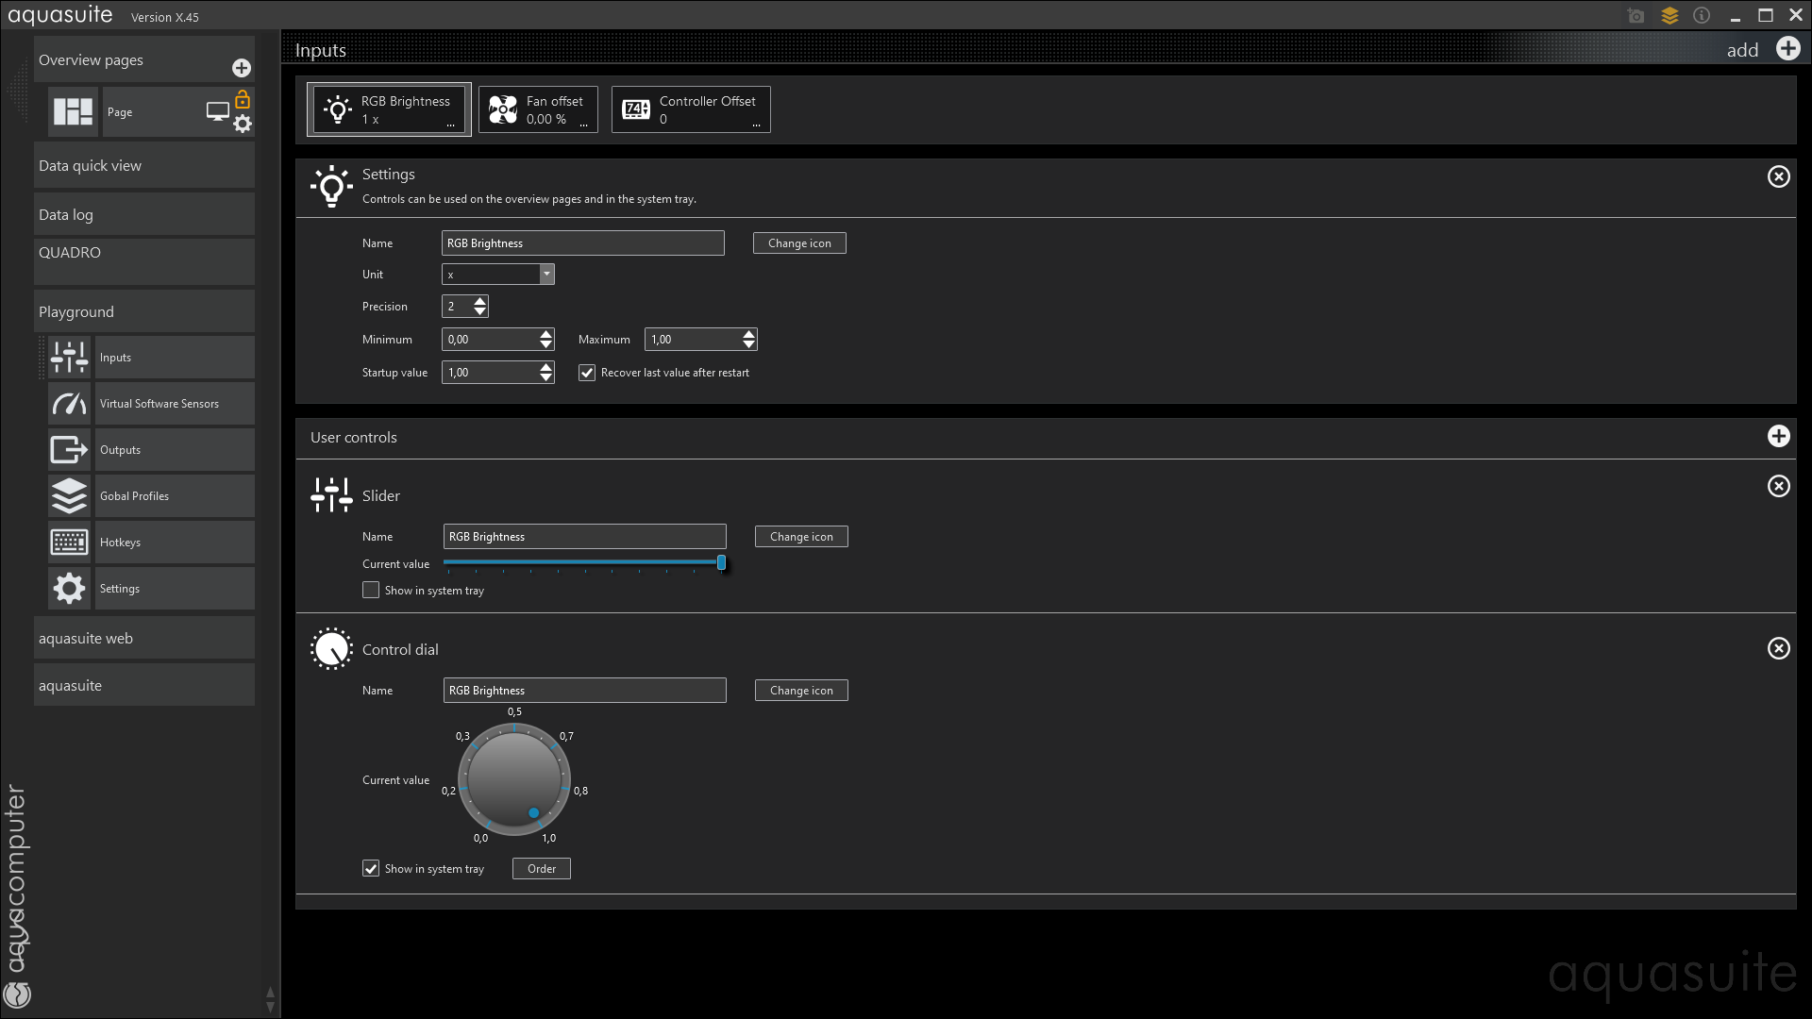Click Change icon in Settings section
This screenshot has height=1019, width=1812.
pos(799,243)
